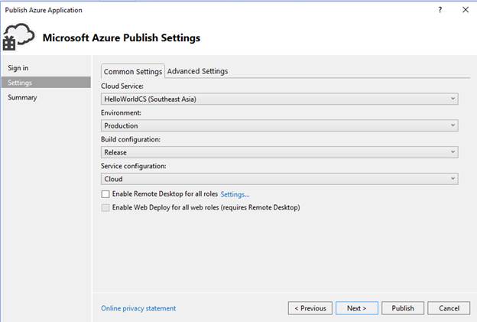Go to the Sign in step

click(18, 68)
